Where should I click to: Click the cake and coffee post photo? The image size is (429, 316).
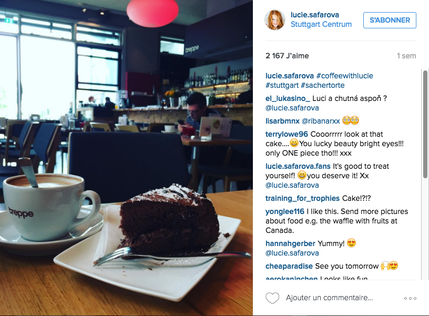point(126,158)
